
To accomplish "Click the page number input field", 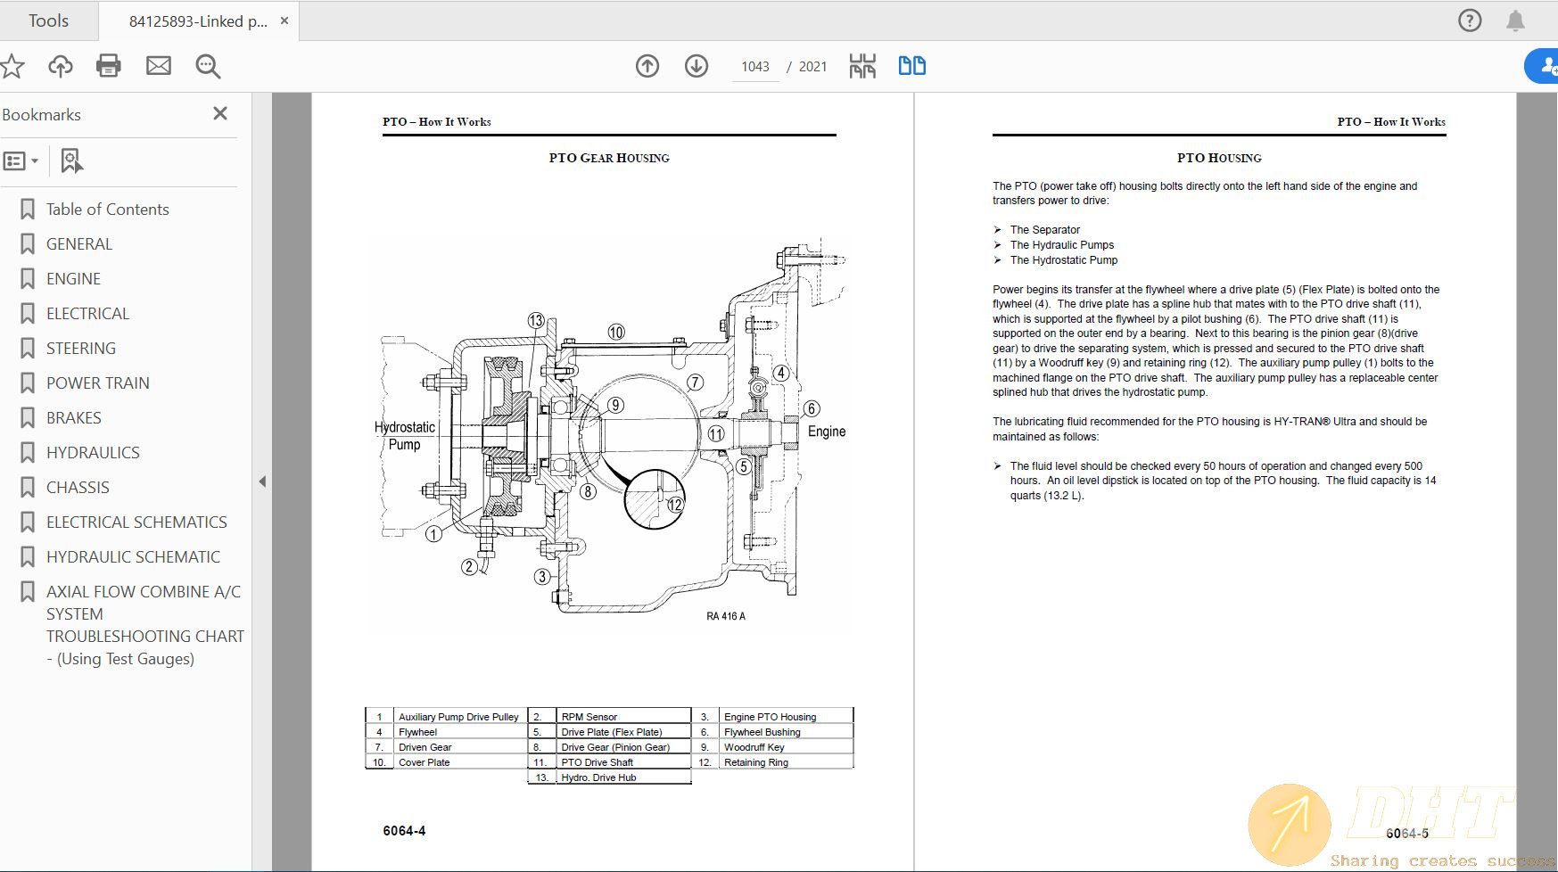I will tap(755, 65).
